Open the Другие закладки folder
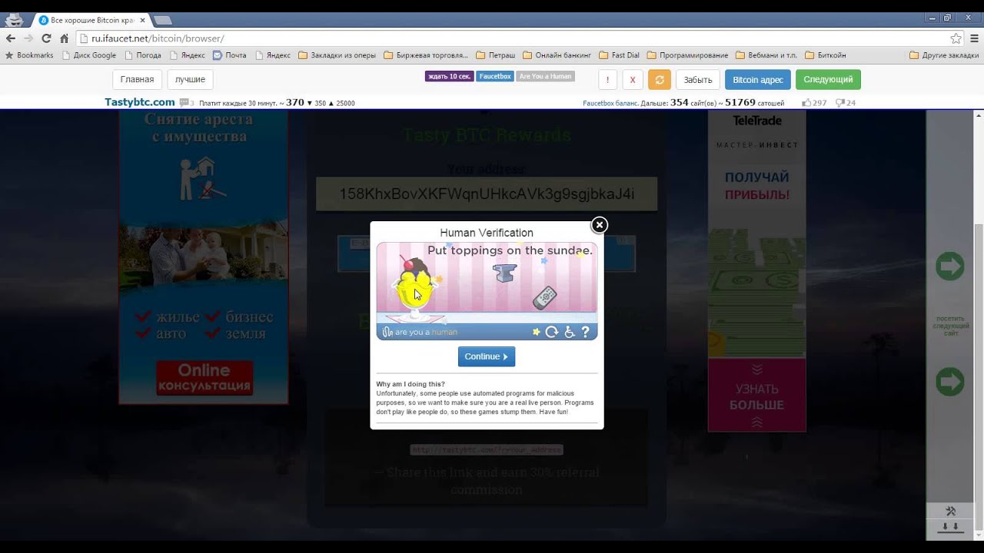Image resolution: width=984 pixels, height=553 pixels. coord(944,55)
